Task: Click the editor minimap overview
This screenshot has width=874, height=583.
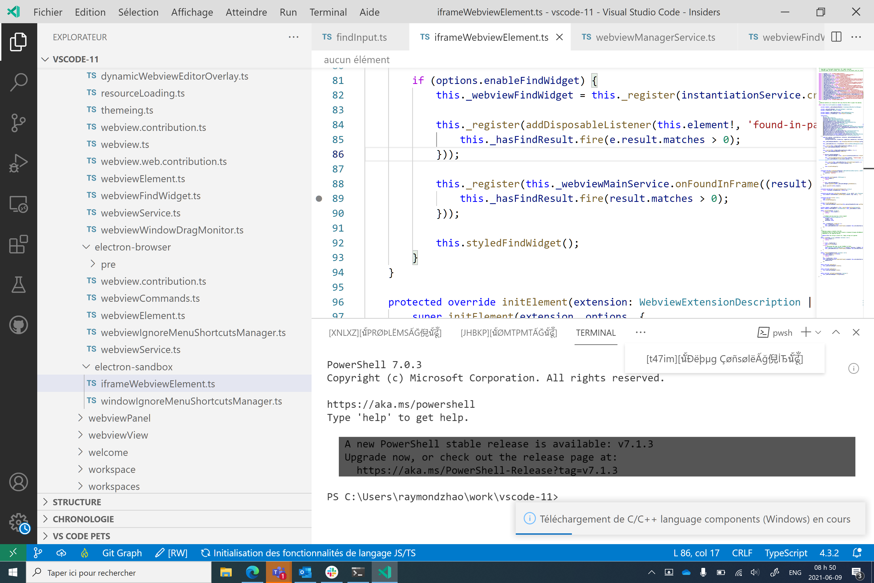Action: point(841,167)
